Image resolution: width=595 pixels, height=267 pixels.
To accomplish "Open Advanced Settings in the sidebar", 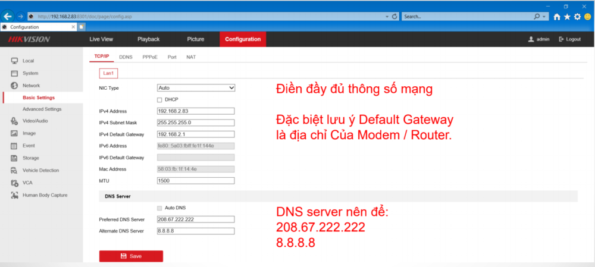I will click(42, 109).
